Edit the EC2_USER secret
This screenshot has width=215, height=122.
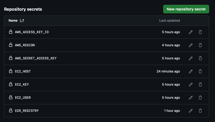point(191,98)
